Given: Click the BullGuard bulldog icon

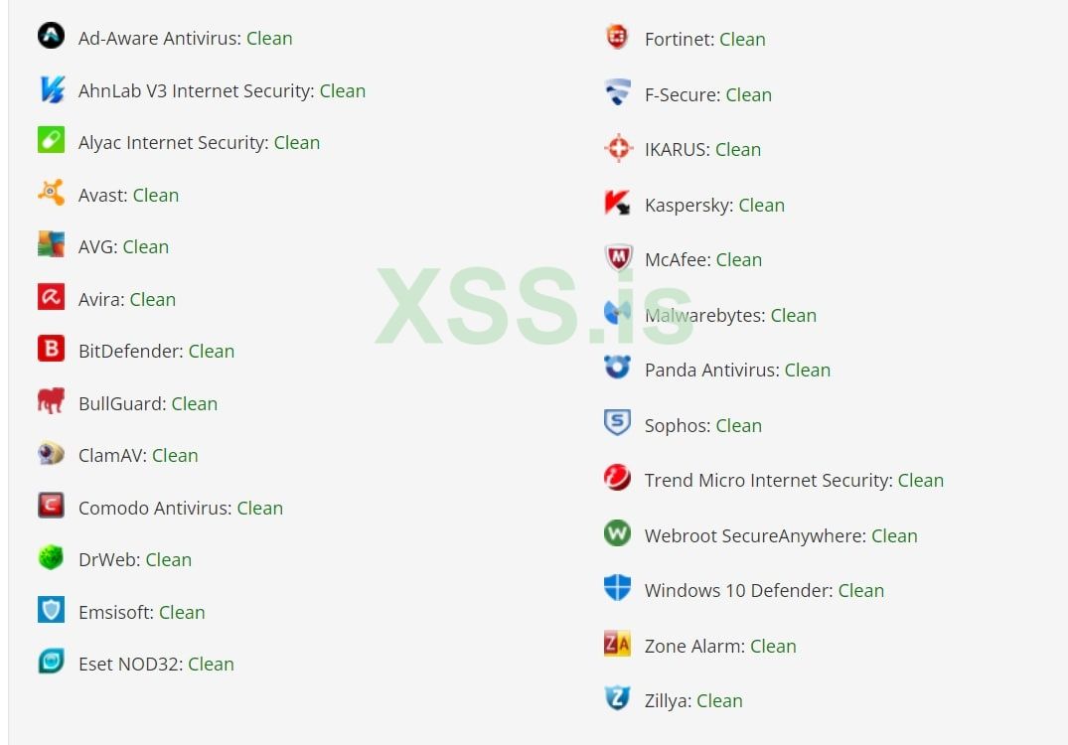Looking at the screenshot, I should pyautogui.click(x=51, y=401).
